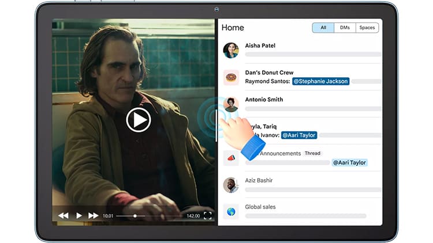Switch to the Spaces tab

click(x=367, y=28)
